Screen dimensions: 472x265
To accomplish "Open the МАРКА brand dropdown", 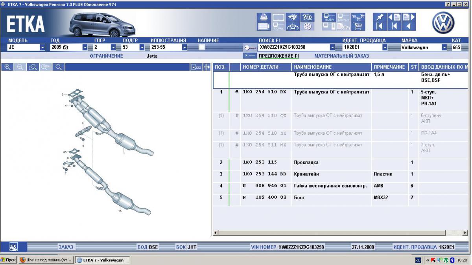I will point(444,48).
